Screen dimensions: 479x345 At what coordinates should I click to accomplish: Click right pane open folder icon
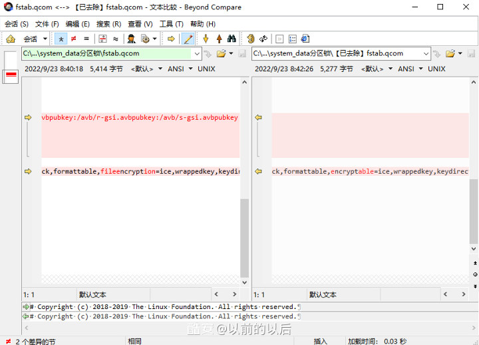(450, 53)
